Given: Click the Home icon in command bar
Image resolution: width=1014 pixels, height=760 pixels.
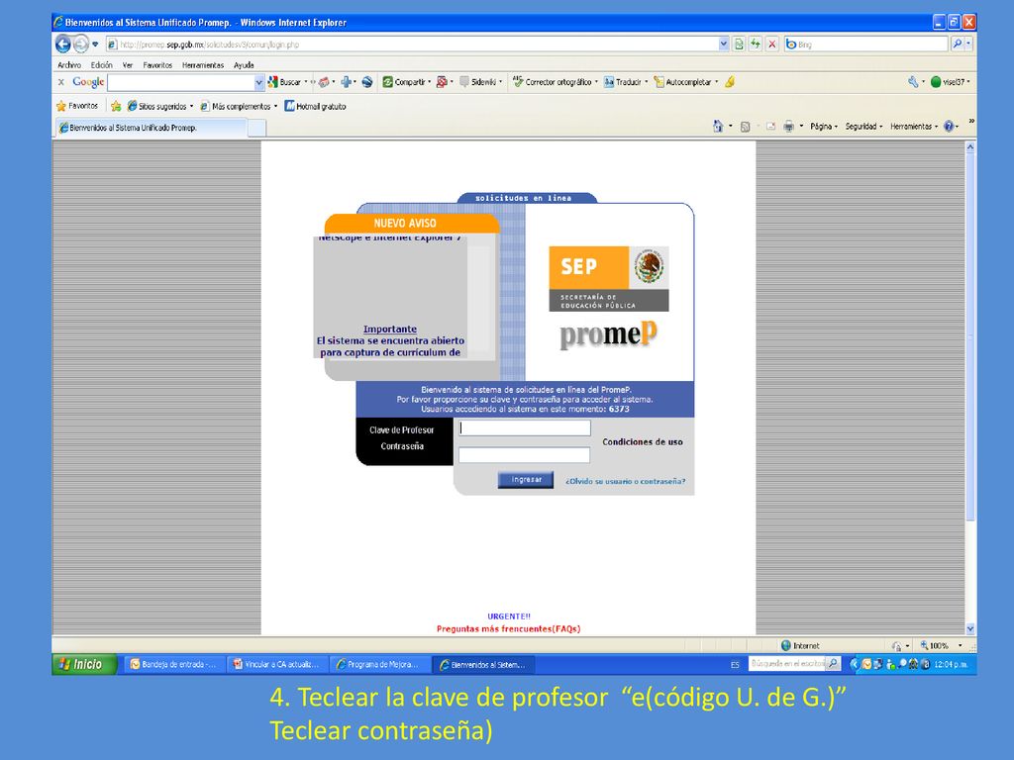Looking at the screenshot, I should 718,127.
